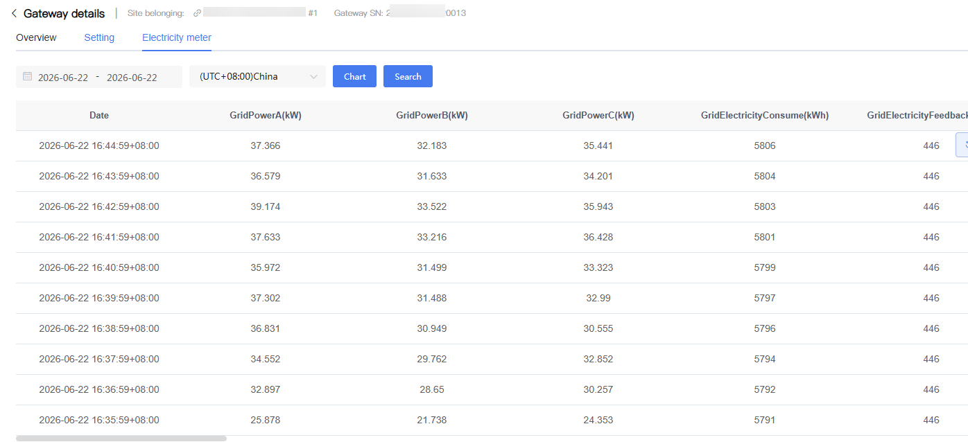Click GridPowerC value 24.353
Image resolution: width=968 pixels, height=442 pixels.
point(598,421)
